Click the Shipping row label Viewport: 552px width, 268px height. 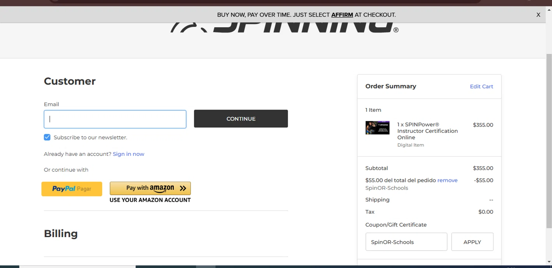pyautogui.click(x=377, y=200)
